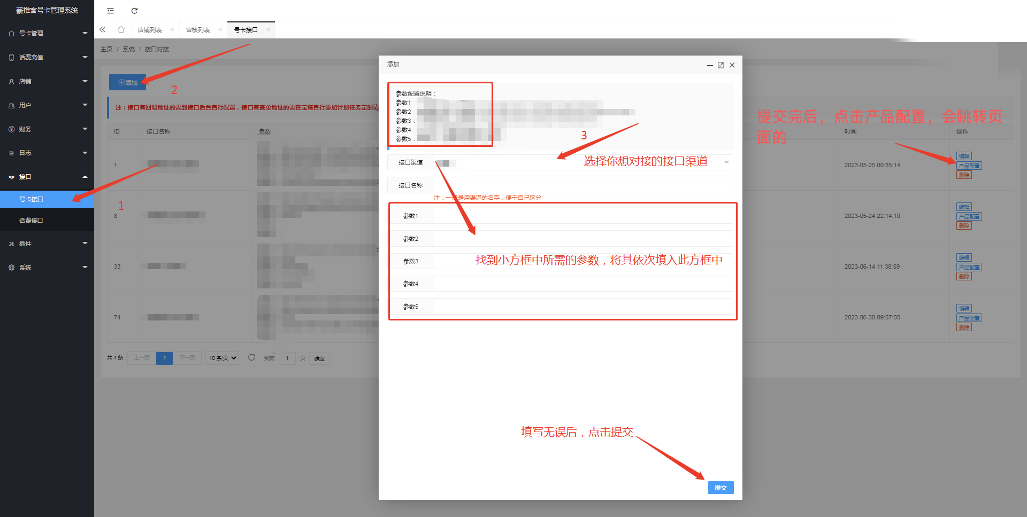Select 话费接口 in the sidebar

tap(47, 221)
